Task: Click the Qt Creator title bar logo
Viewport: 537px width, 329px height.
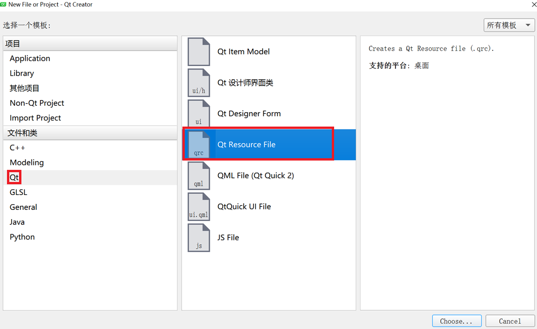Action: [3, 5]
